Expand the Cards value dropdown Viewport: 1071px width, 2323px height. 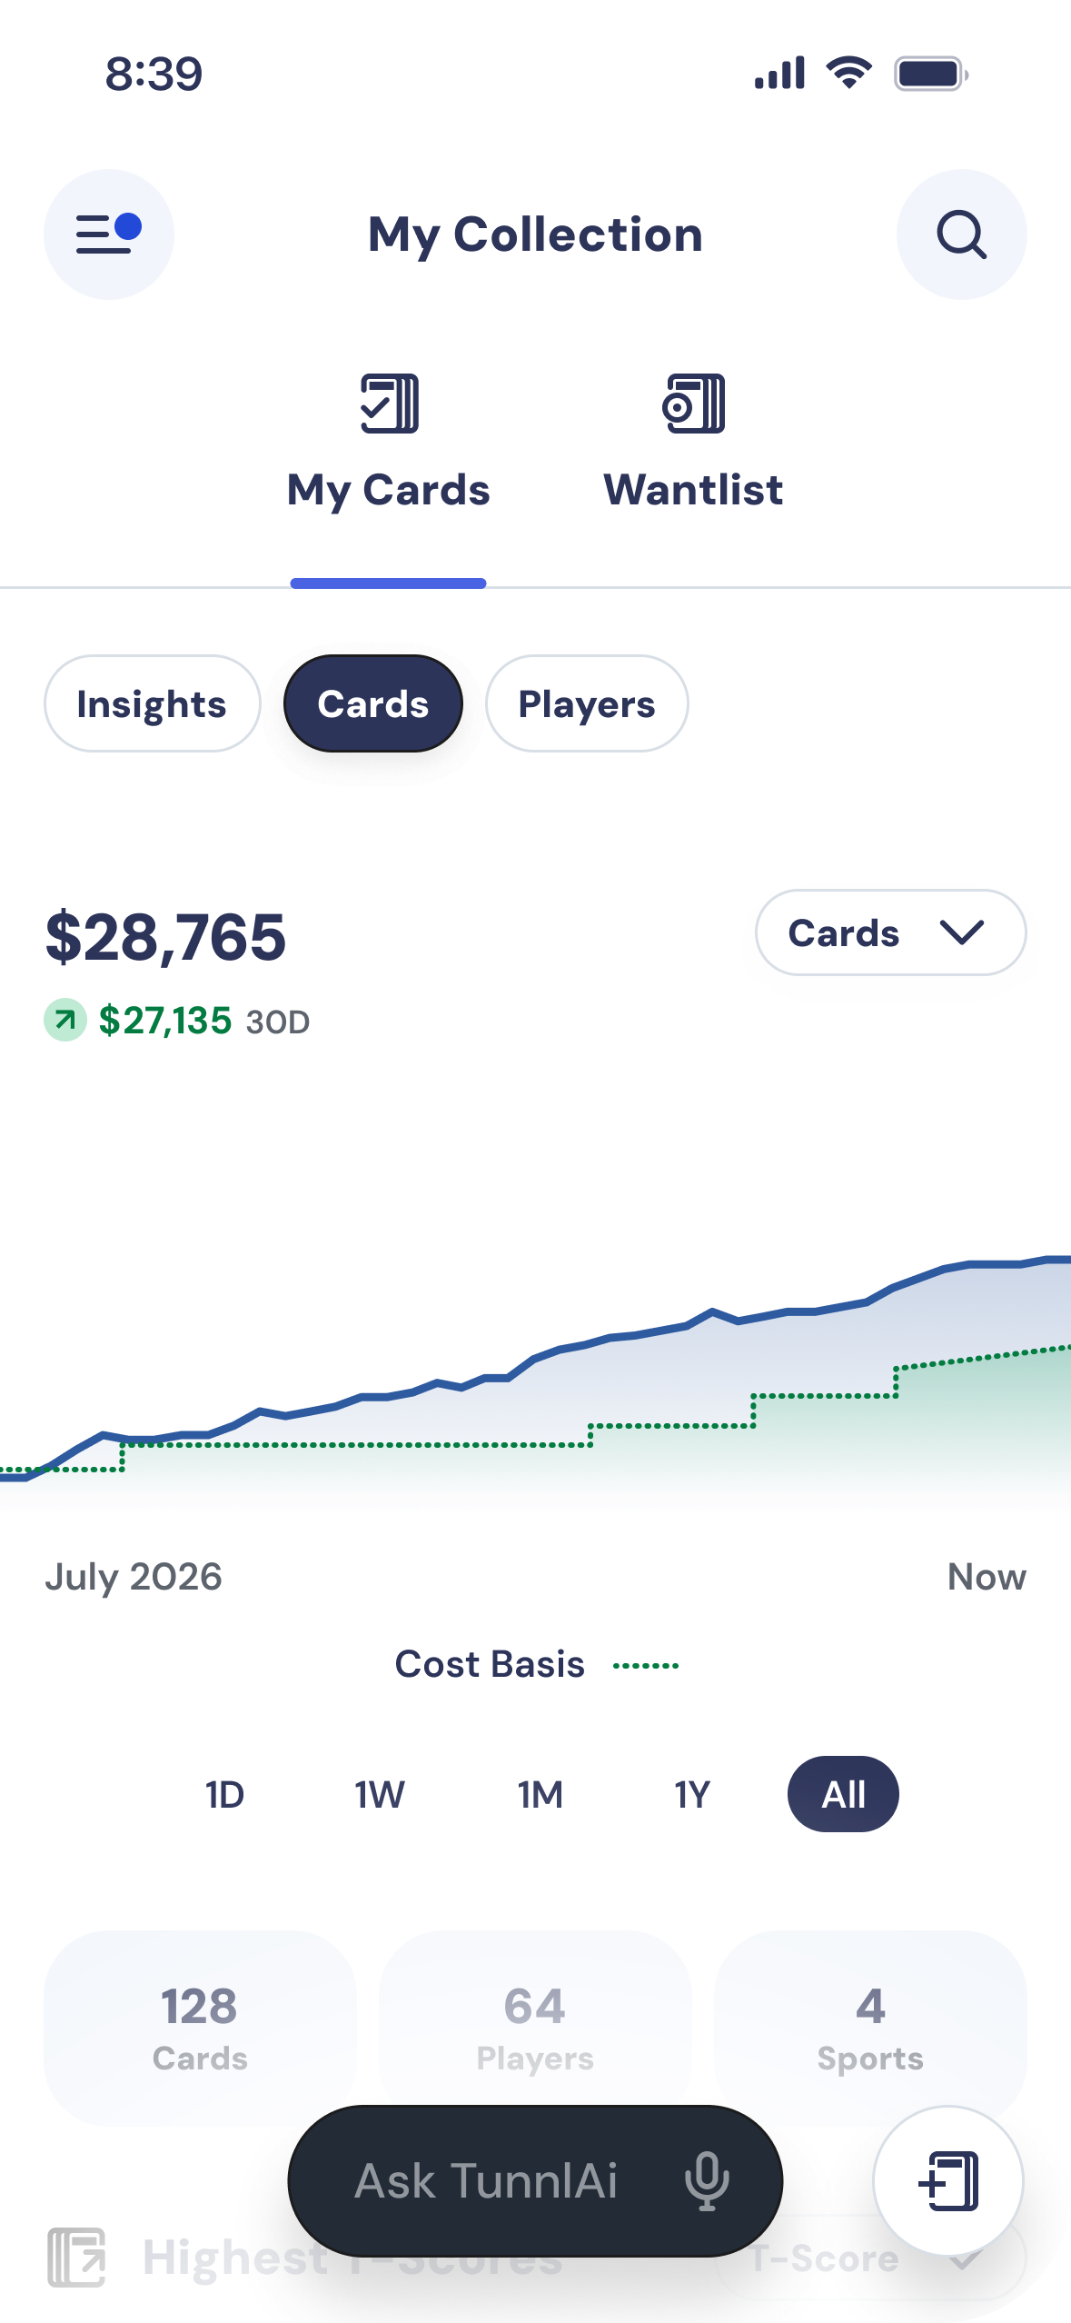tap(890, 932)
